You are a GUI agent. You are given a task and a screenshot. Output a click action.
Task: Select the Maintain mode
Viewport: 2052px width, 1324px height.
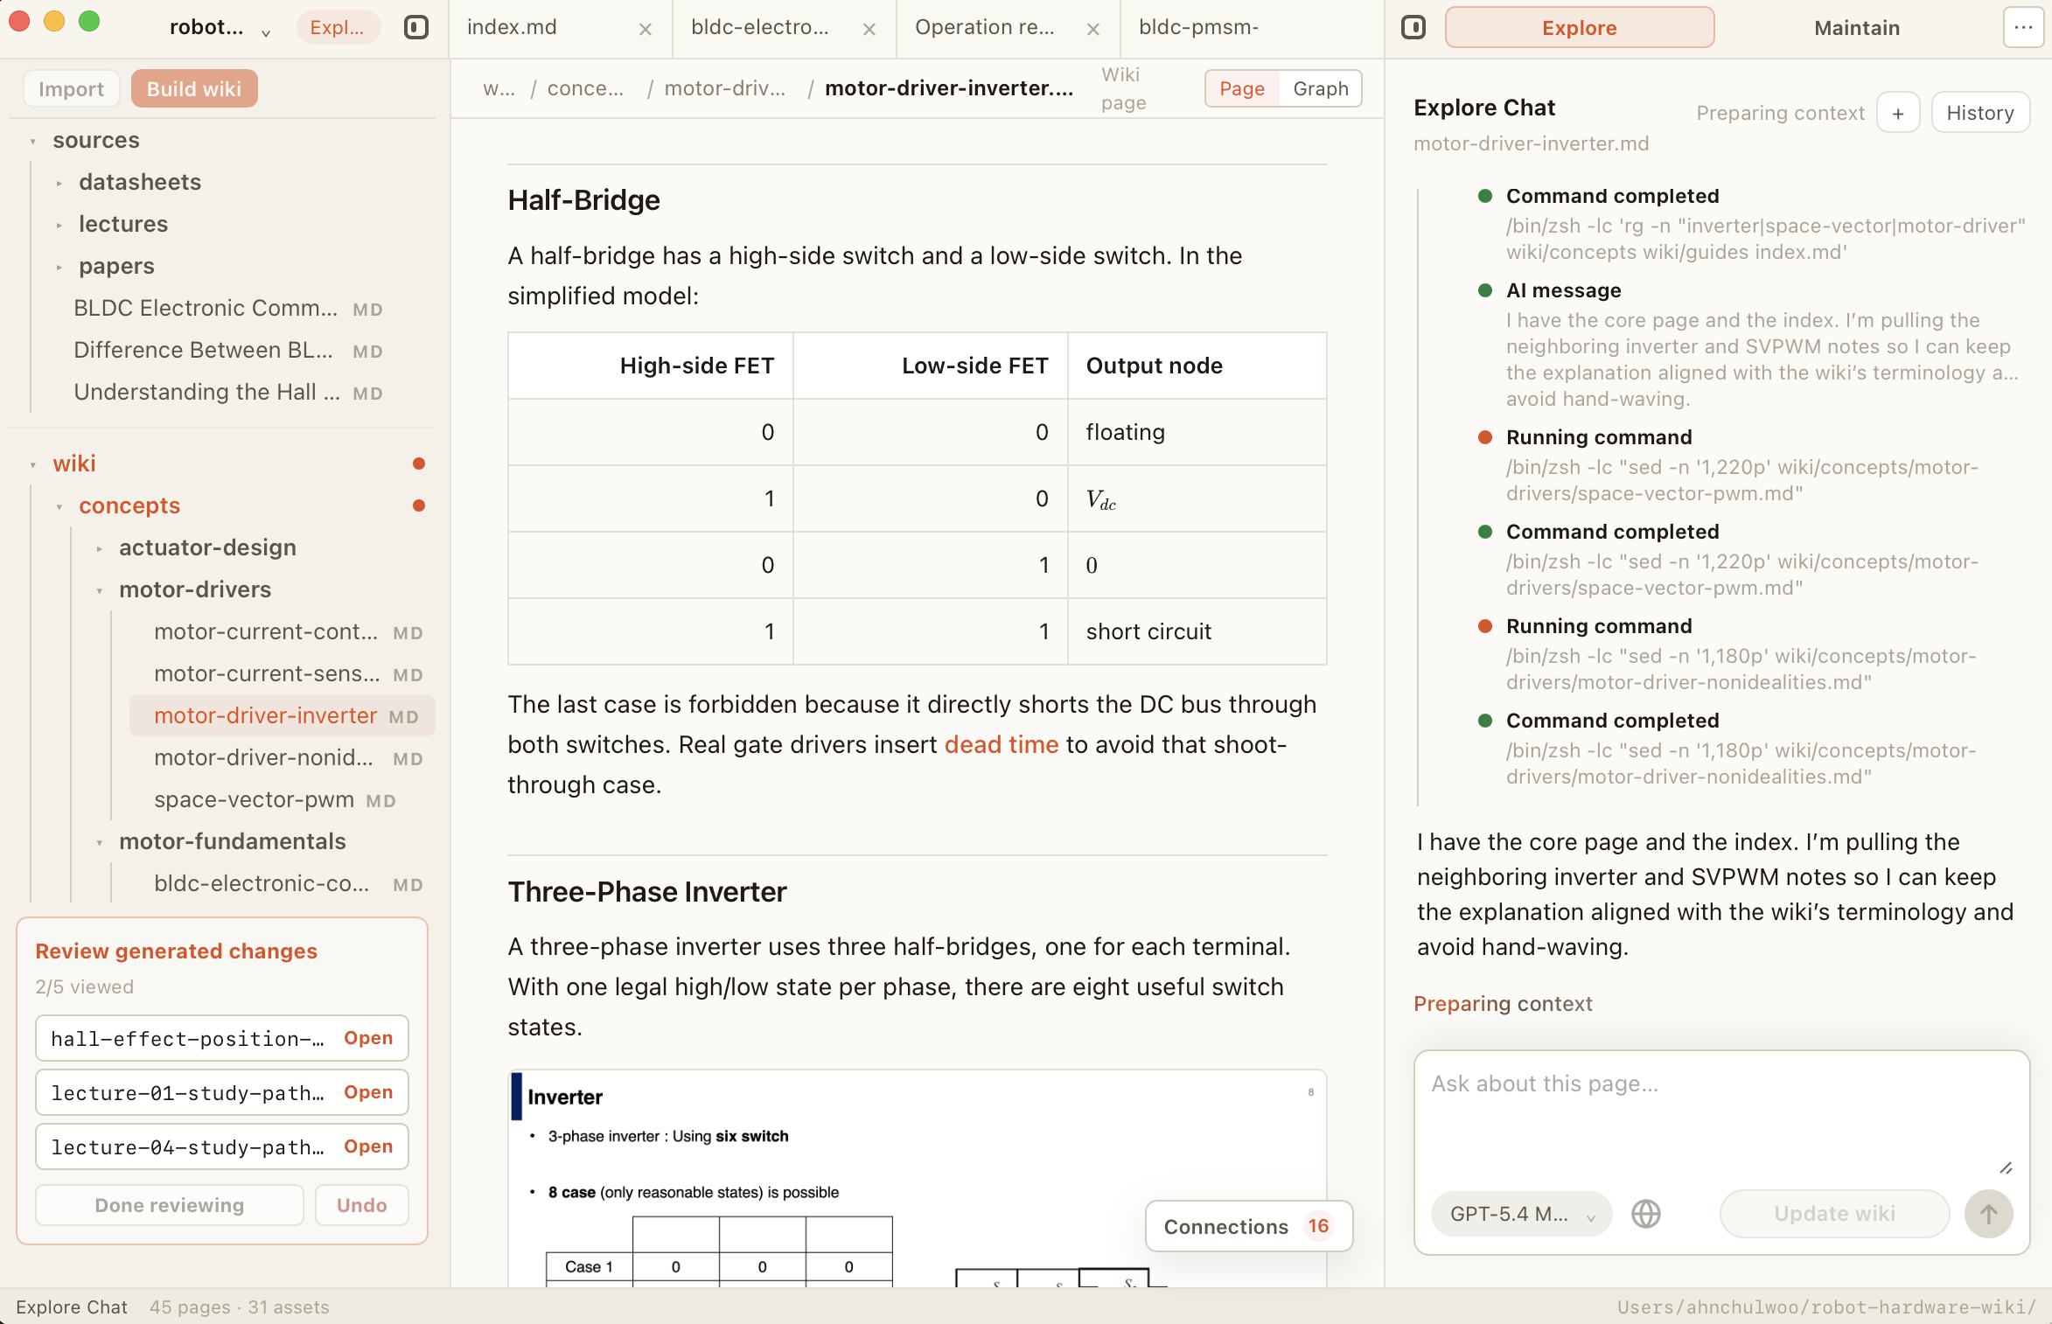(x=1857, y=27)
